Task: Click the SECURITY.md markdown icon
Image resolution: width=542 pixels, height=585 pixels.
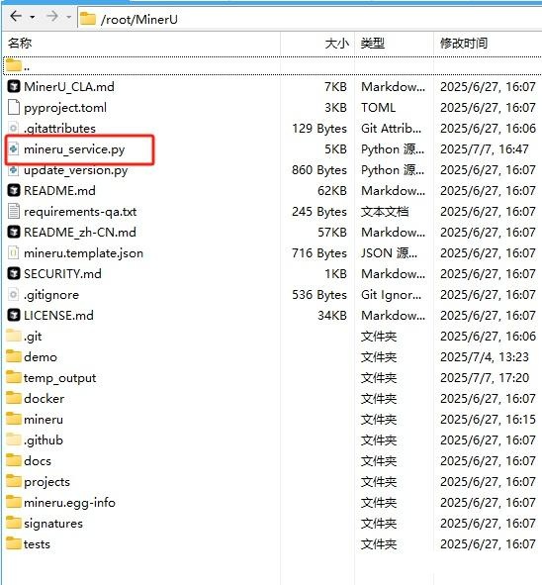Action: tap(14, 274)
